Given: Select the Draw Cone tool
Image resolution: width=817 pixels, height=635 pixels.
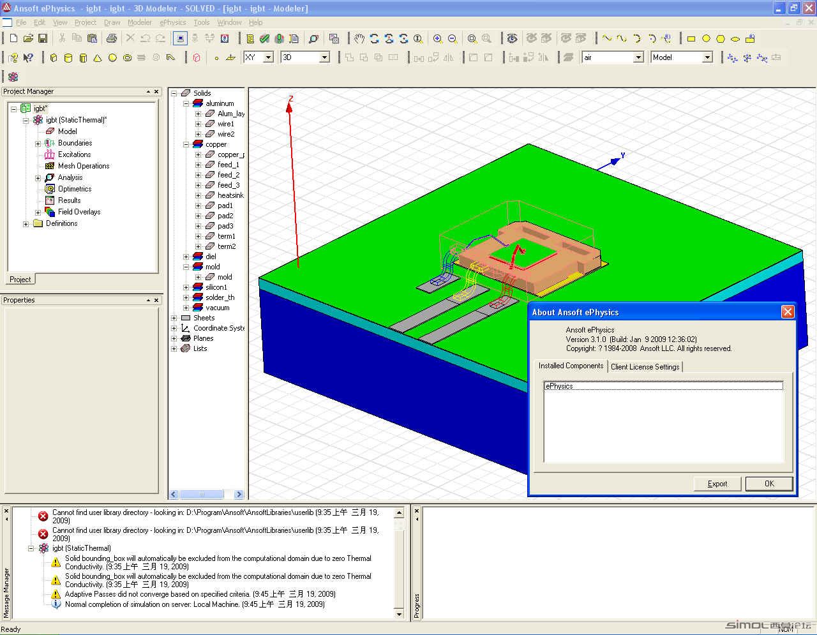Looking at the screenshot, I should [98, 57].
